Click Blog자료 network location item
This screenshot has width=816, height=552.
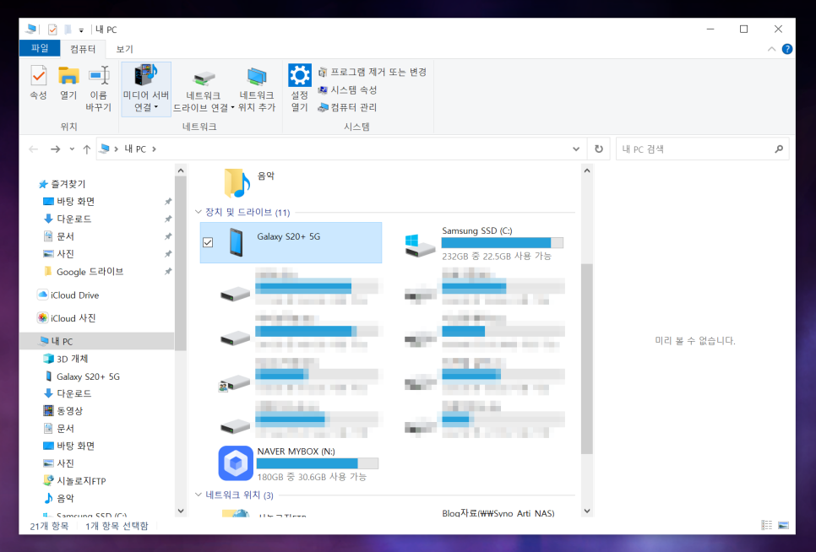[498, 513]
